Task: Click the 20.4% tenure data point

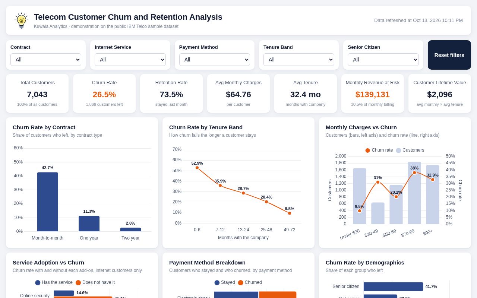Action: (x=266, y=202)
